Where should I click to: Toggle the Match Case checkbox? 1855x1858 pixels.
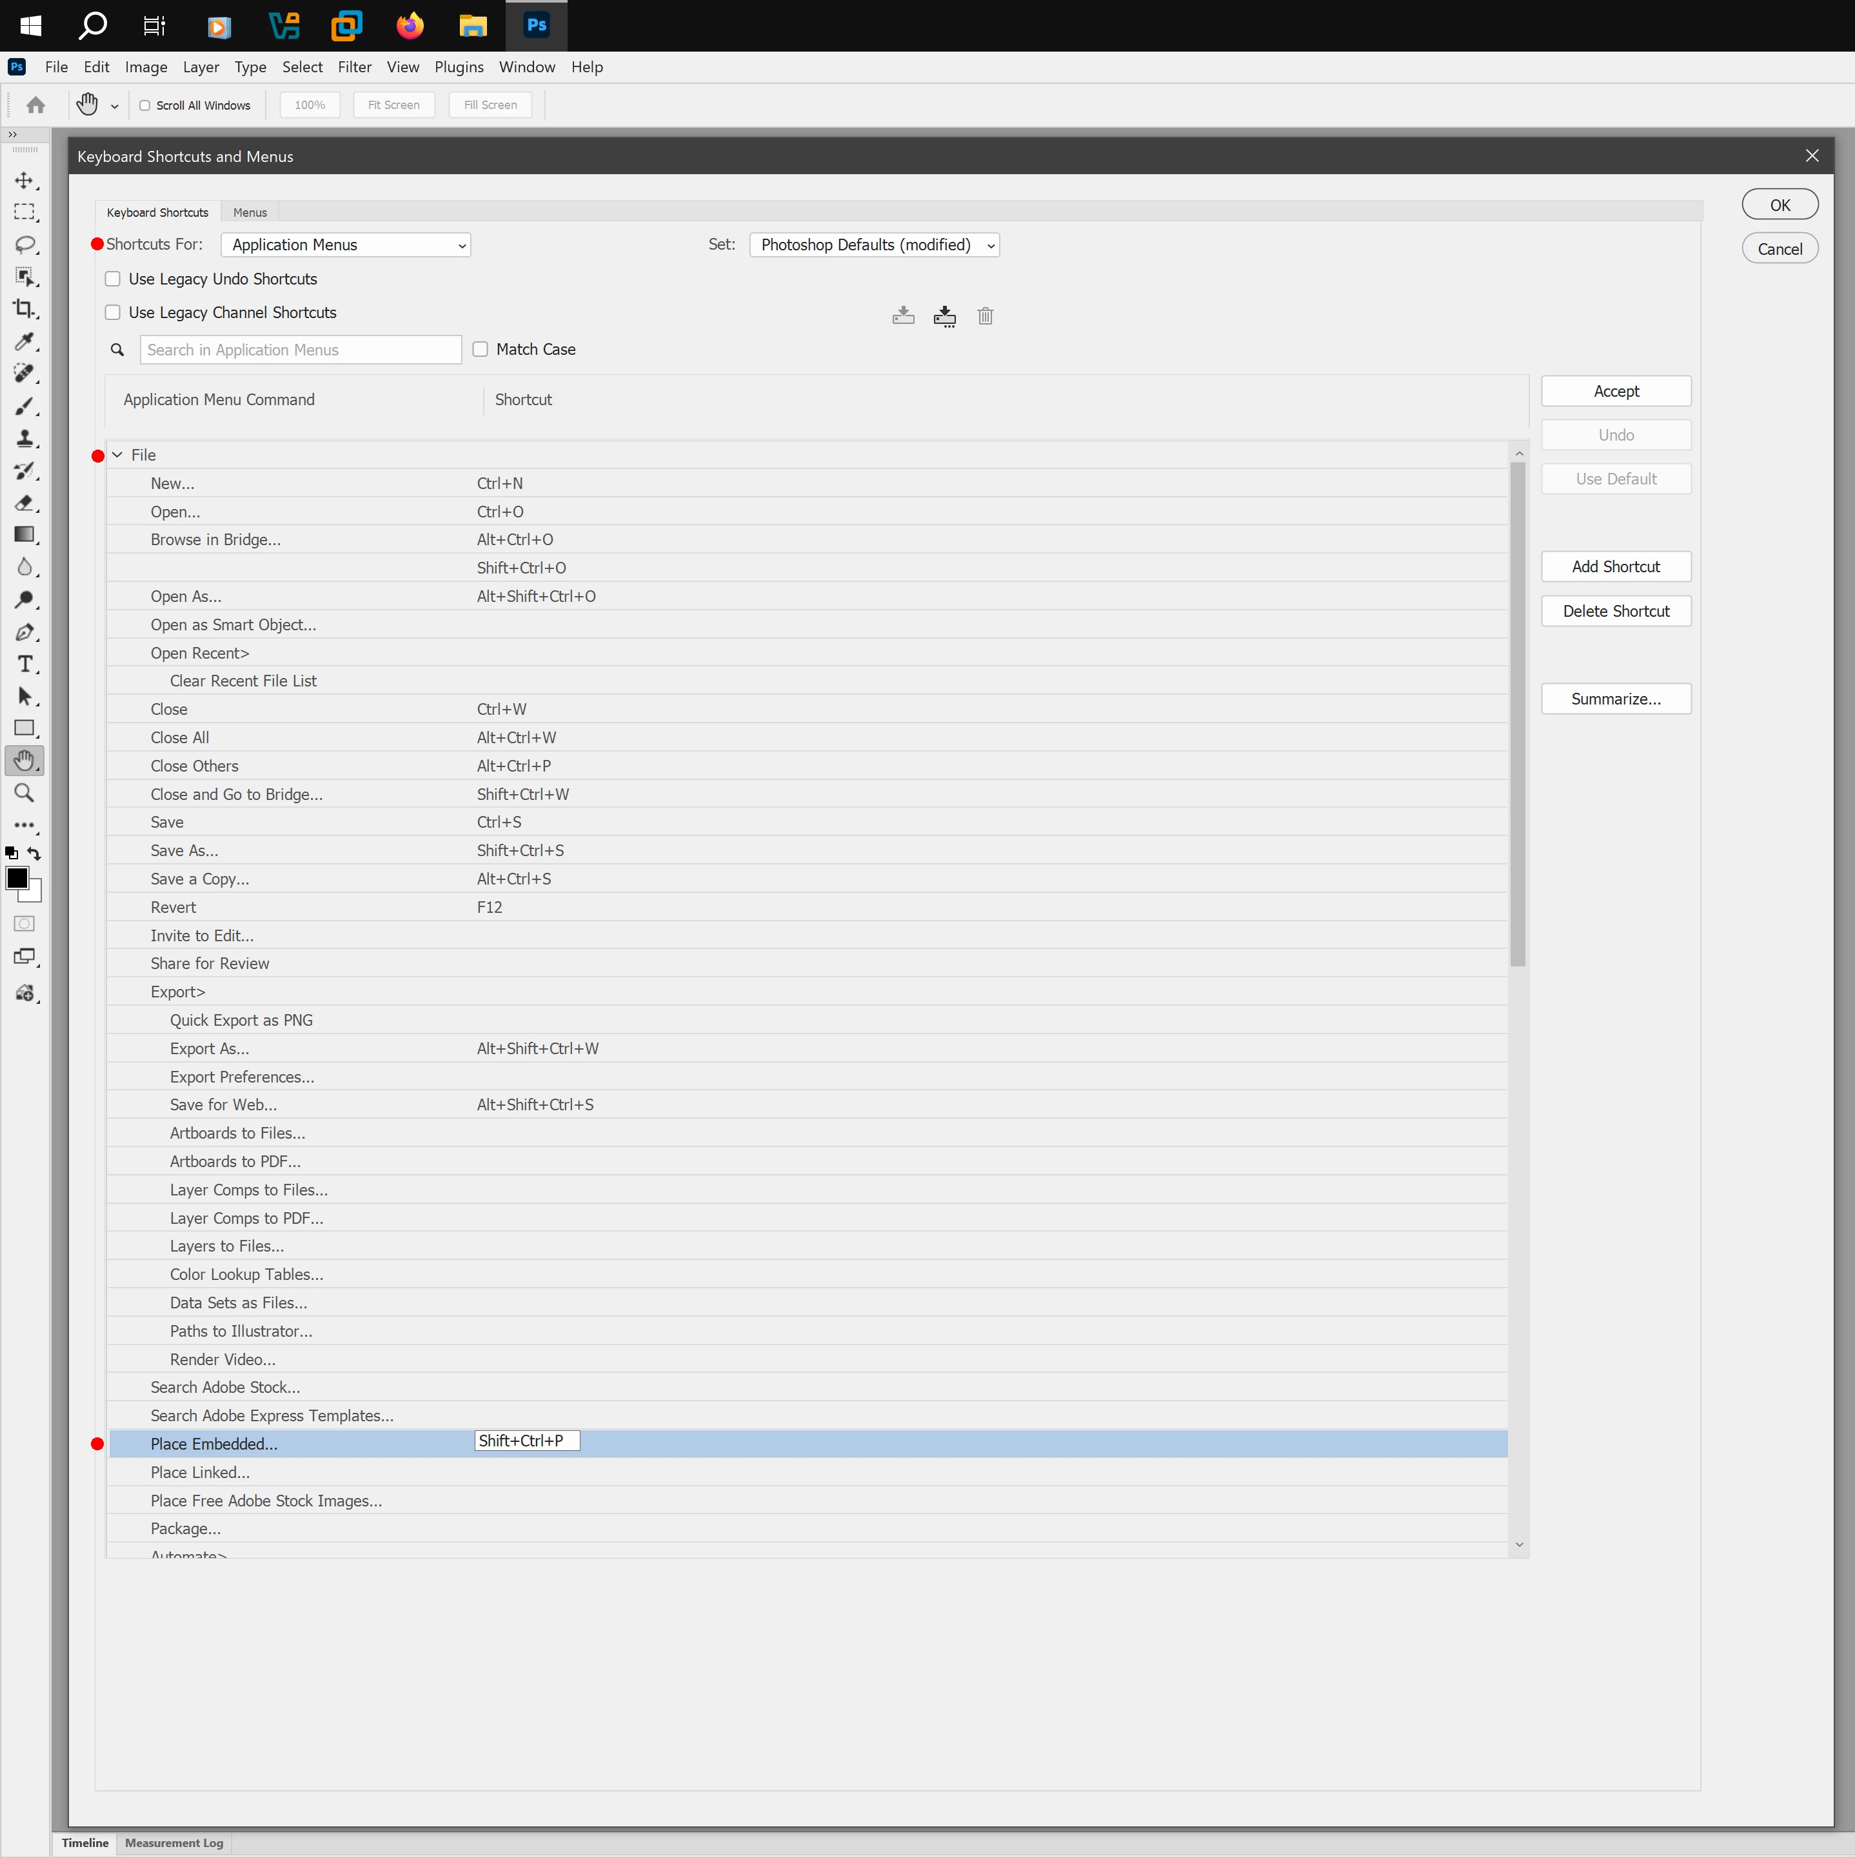pos(480,349)
